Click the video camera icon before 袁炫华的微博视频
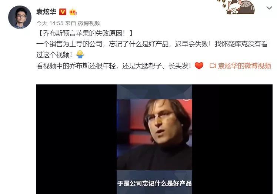Viewport: 277px width, 194px height. pos(213,66)
